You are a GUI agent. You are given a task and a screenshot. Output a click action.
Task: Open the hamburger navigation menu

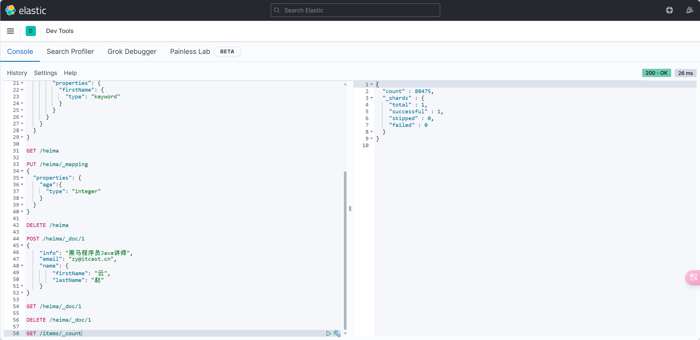(10, 31)
